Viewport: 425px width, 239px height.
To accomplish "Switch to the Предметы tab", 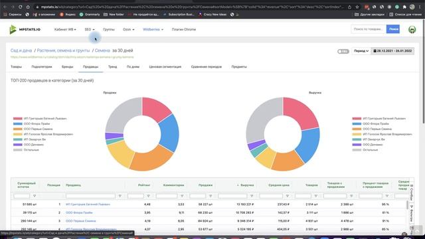I will [239, 66].
